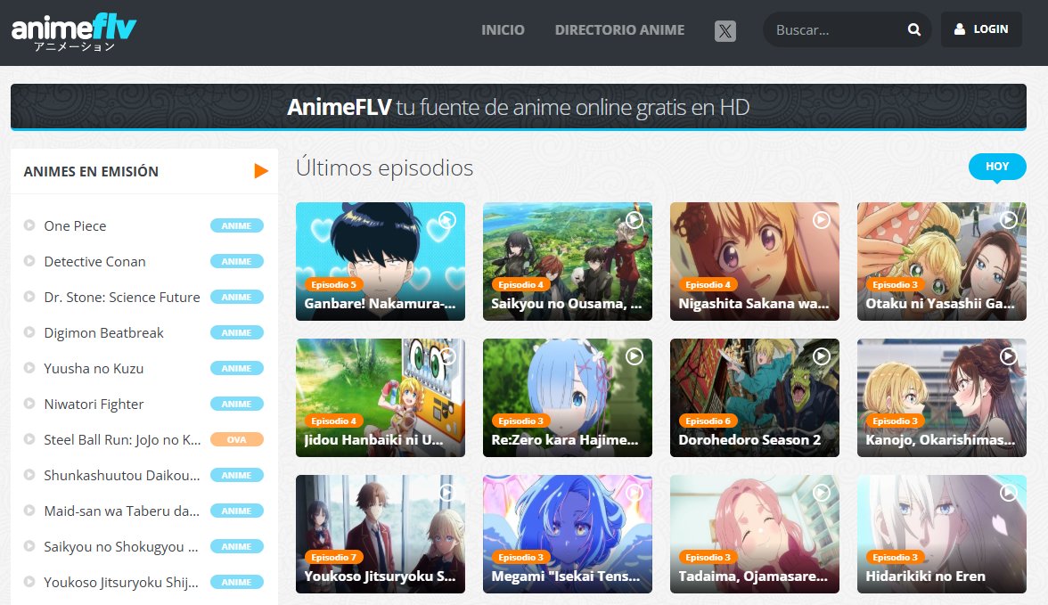The height and width of the screenshot is (605, 1048).
Task: Click the bullet icon beside Niwatori Fighter
Action: click(29, 403)
